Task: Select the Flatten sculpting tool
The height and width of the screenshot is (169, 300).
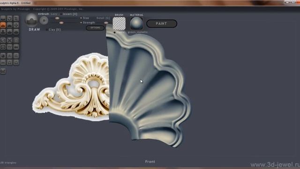Action: point(9,25)
